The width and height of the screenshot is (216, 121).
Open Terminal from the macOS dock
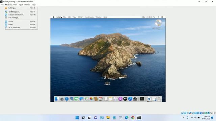click(x=142, y=99)
